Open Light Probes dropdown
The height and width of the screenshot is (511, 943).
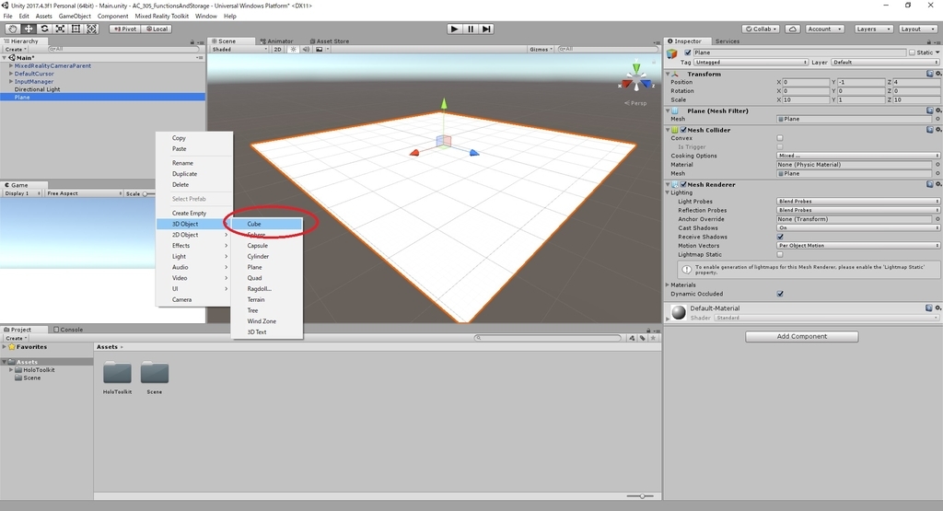(x=857, y=202)
